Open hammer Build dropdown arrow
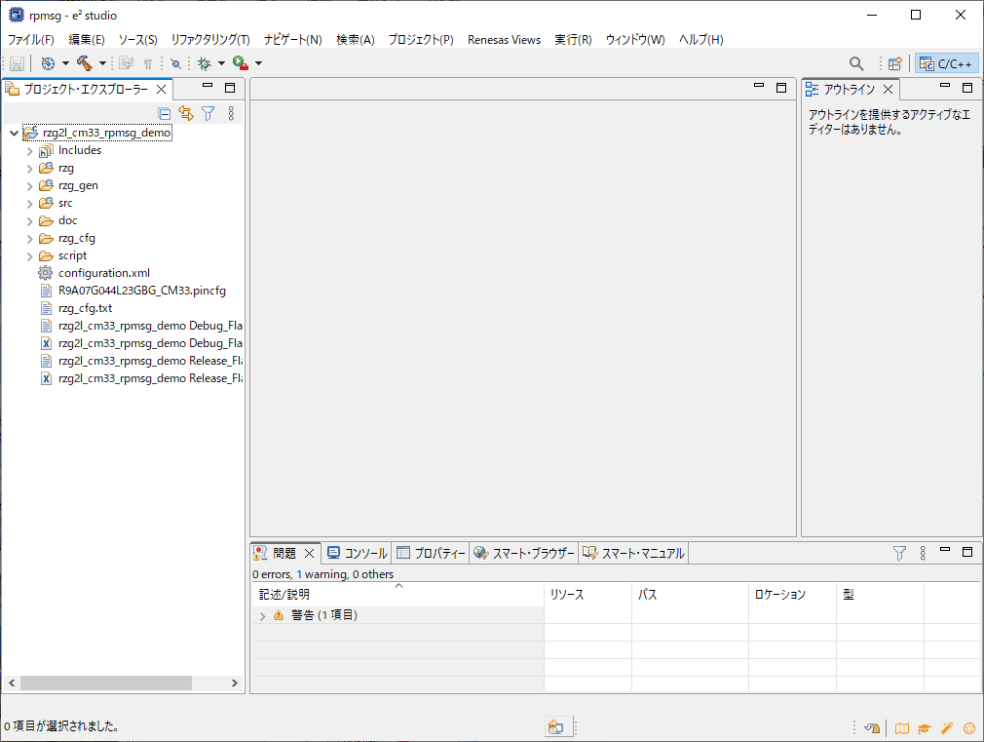 (x=102, y=63)
